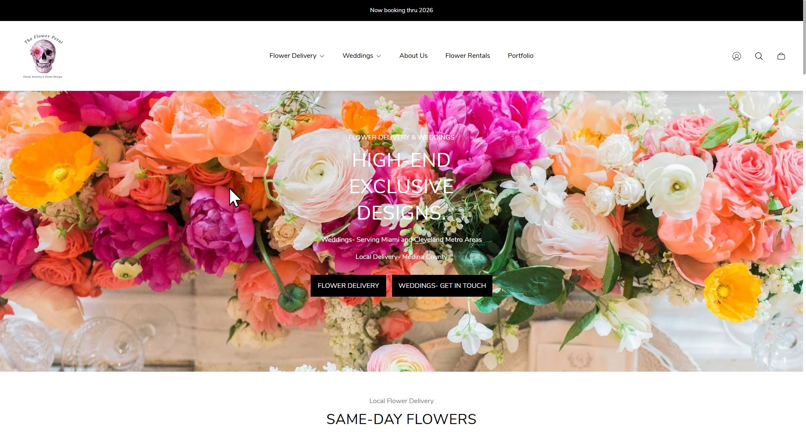Open the account login icon

pos(736,56)
